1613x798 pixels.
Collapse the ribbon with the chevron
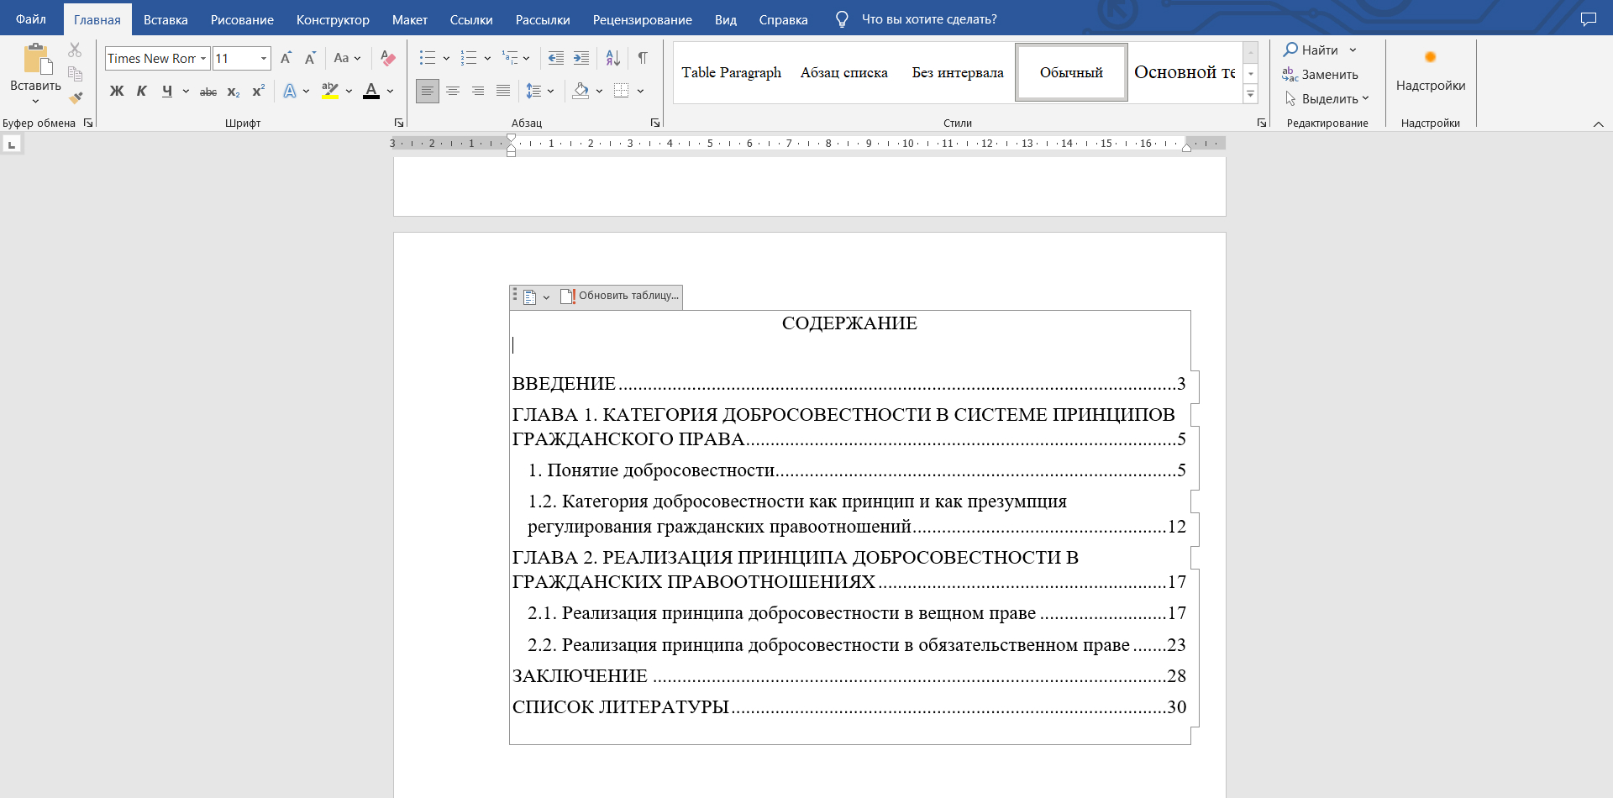[1598, 123]
